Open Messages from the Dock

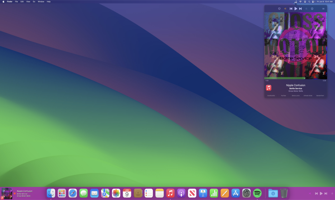(x=83, y=193)
